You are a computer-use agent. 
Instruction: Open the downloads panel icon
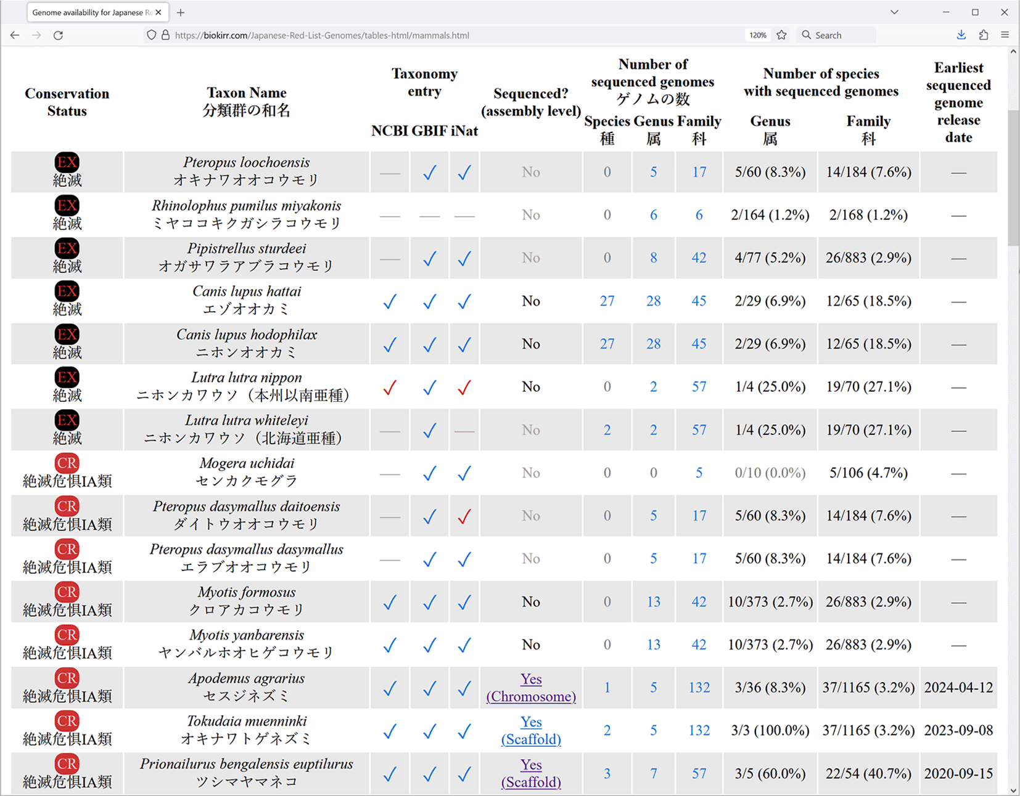point(961,35)
